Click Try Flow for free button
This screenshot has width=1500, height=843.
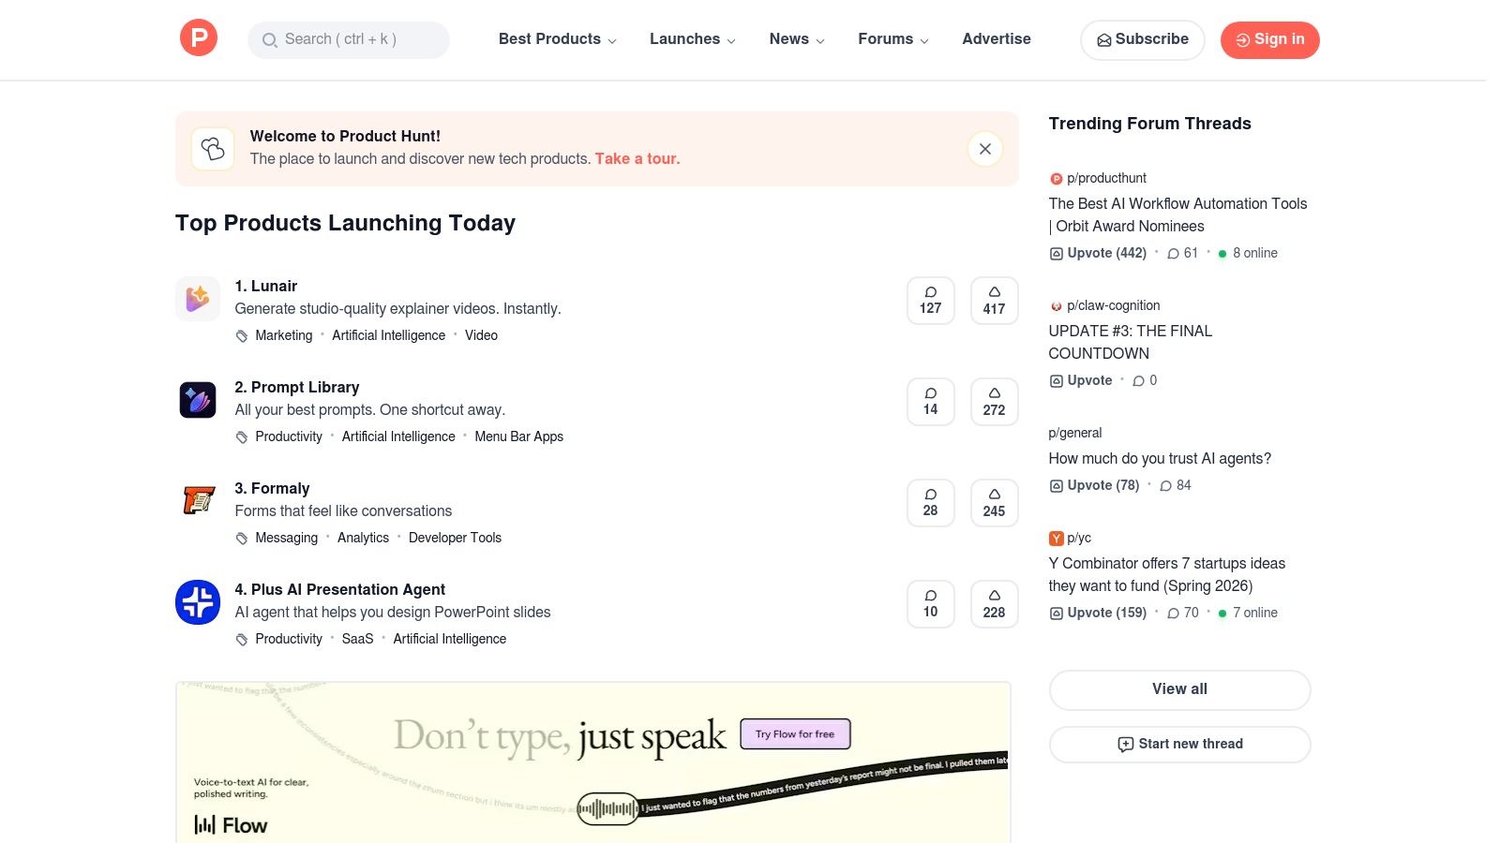tap(795, 734)
